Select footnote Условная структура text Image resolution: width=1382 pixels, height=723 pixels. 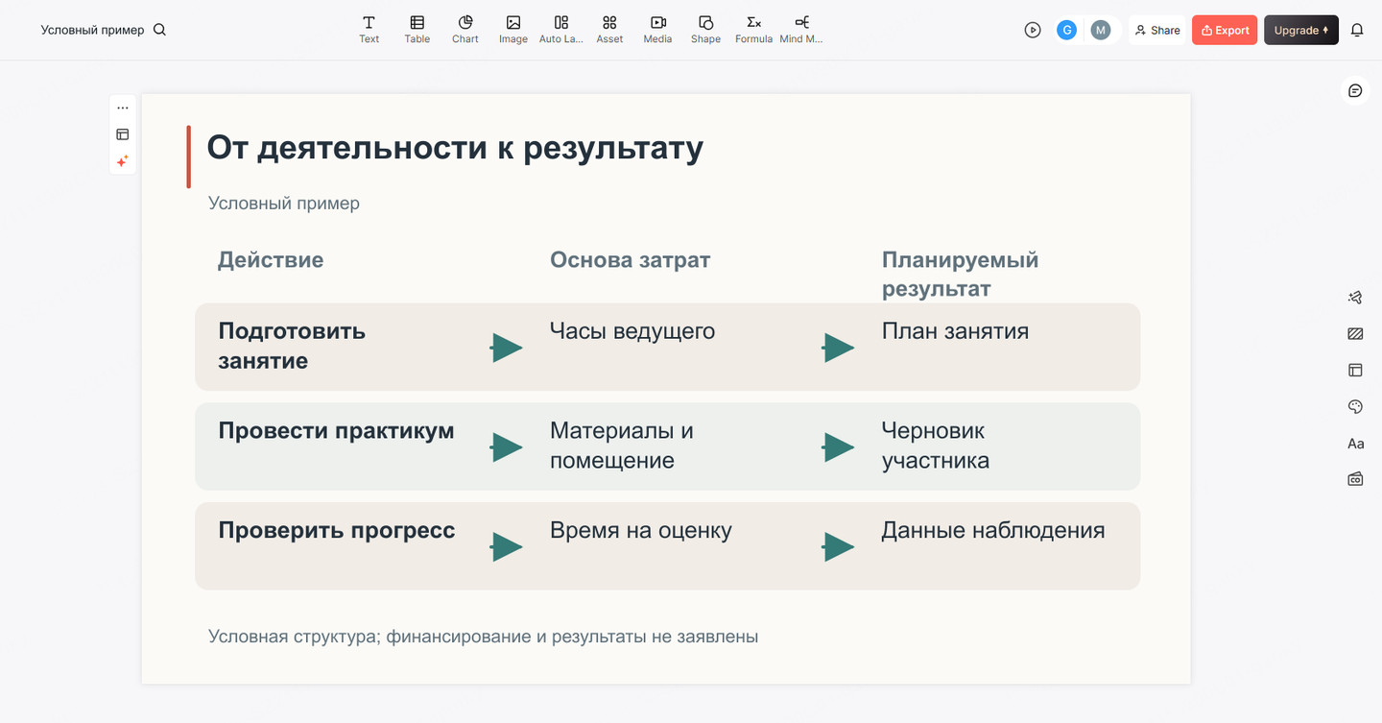point(483,637)
